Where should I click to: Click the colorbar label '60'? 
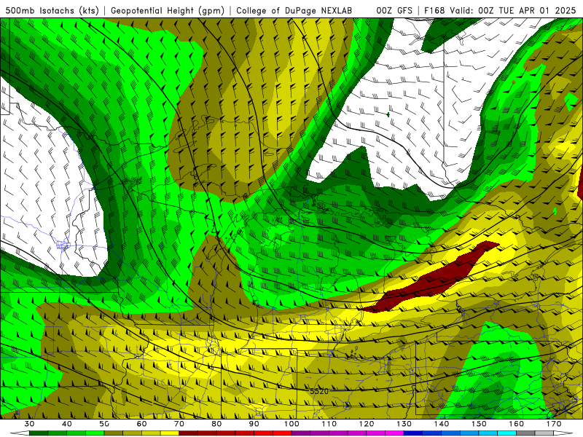(x=141, y=424)
